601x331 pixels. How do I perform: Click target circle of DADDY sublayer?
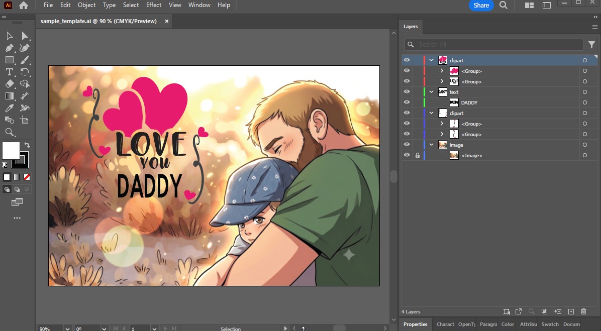click(x=584, y=102)
